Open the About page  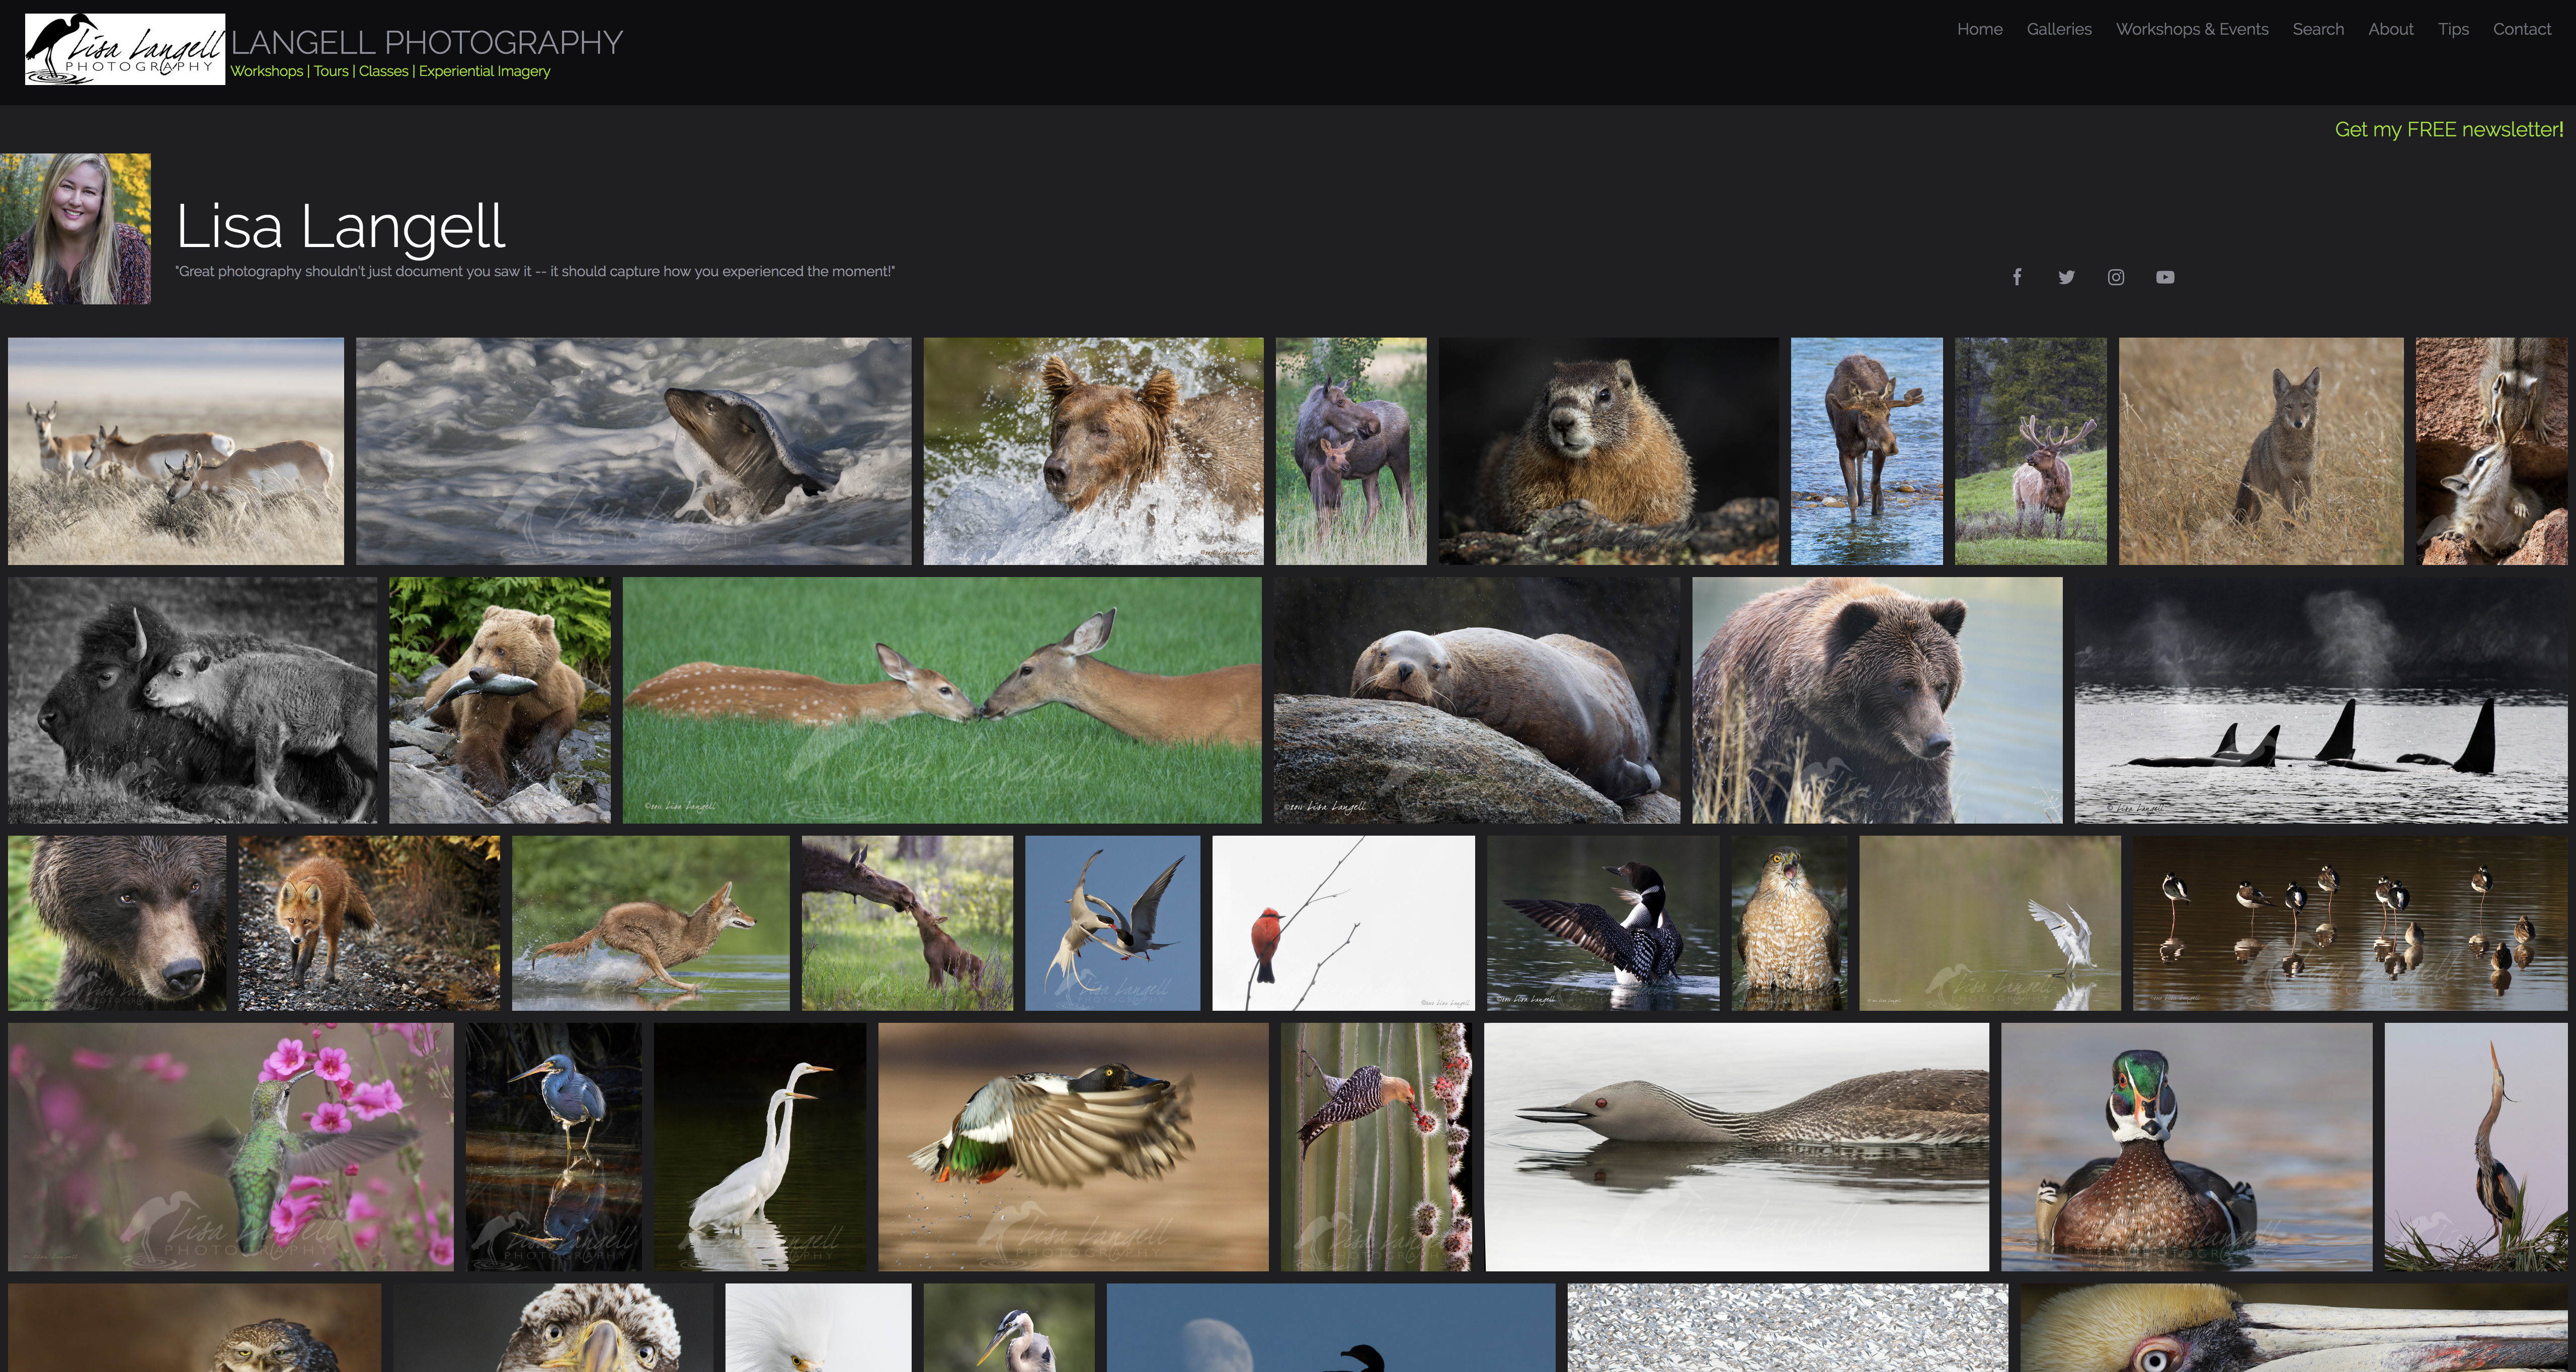(2390, 29)
